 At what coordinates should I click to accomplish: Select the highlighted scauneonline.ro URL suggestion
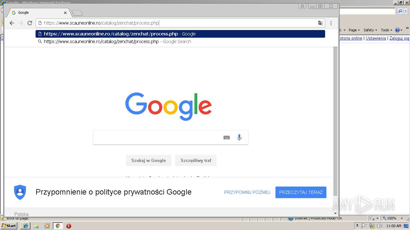coord(180,34)
